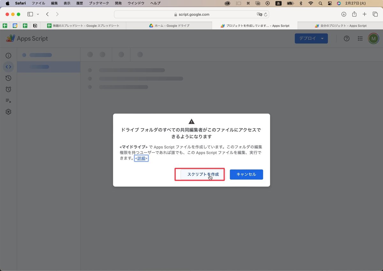
Task: Show the tab overview icon
Action: click(x=375, y=14)
